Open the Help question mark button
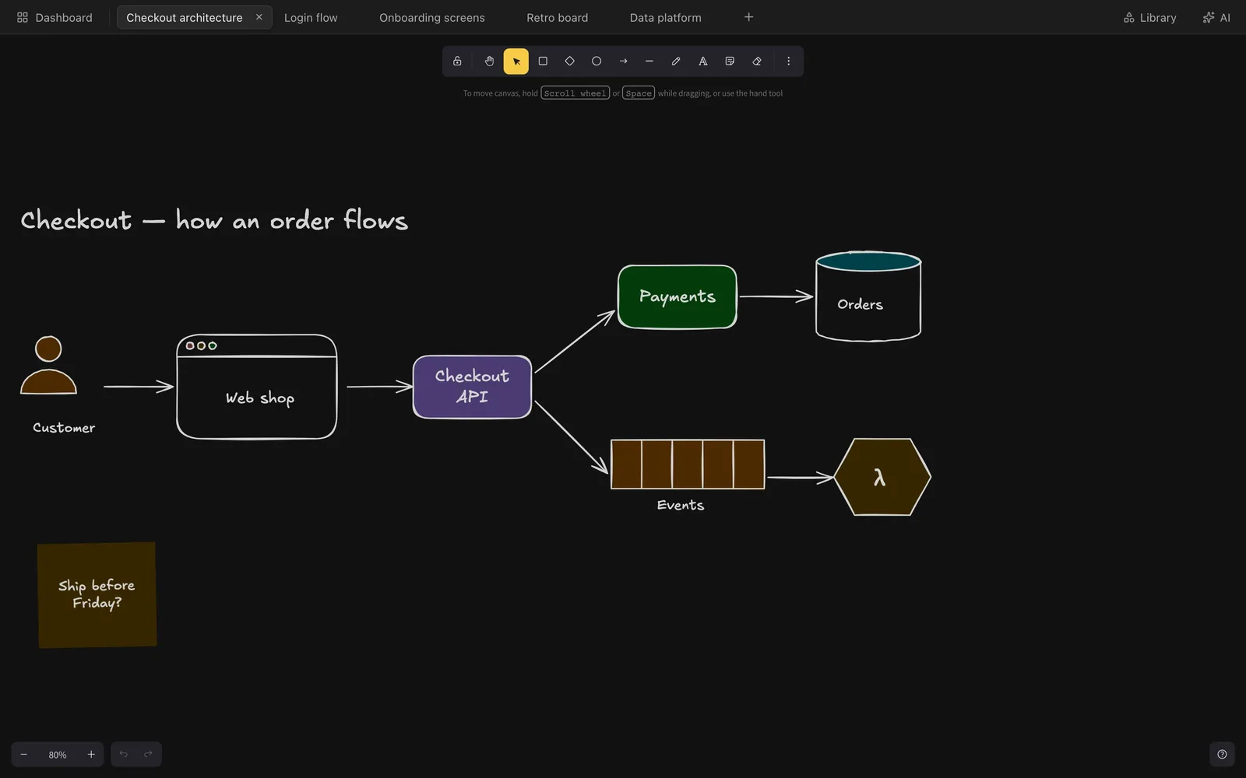The width and height of the screenshot is (1246, 778). (1222, 755)
